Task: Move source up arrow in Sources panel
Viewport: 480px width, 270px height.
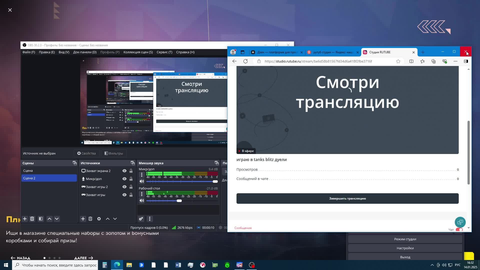Action: click(x=108, y=219)
